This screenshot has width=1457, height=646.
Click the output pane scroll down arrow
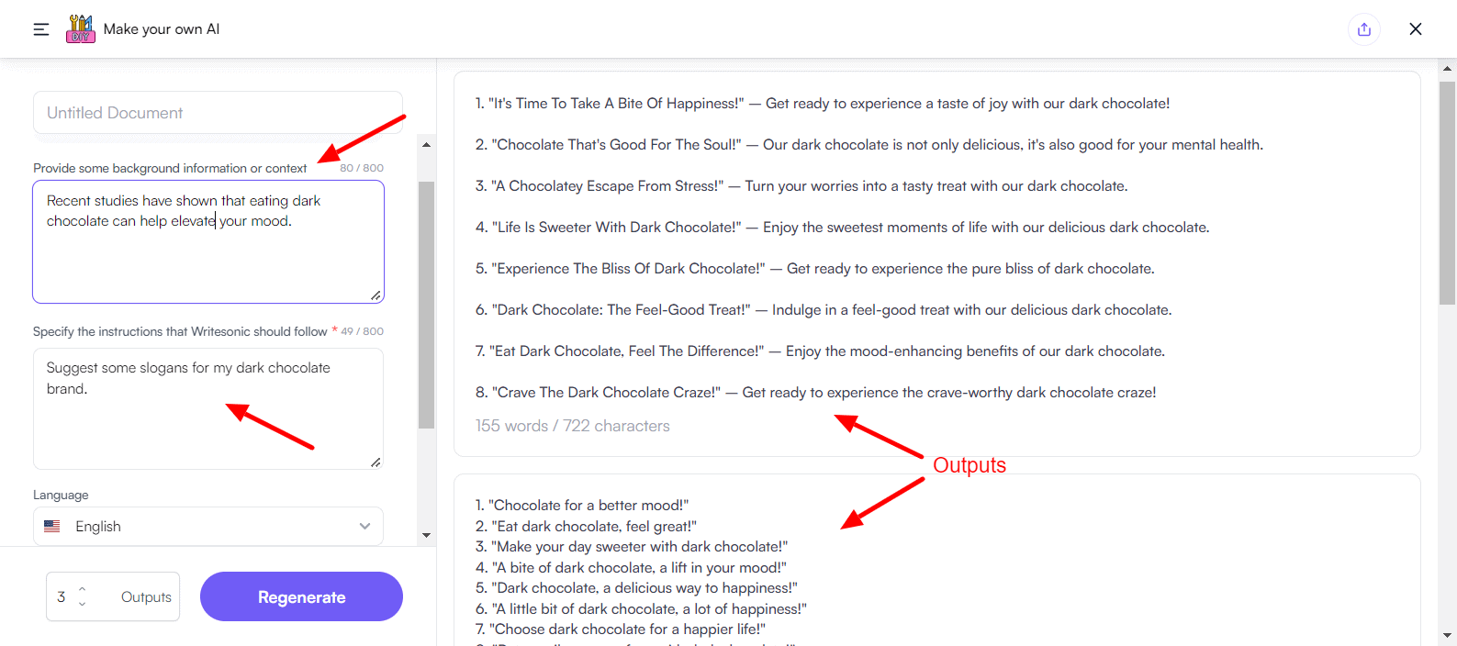1448,635
